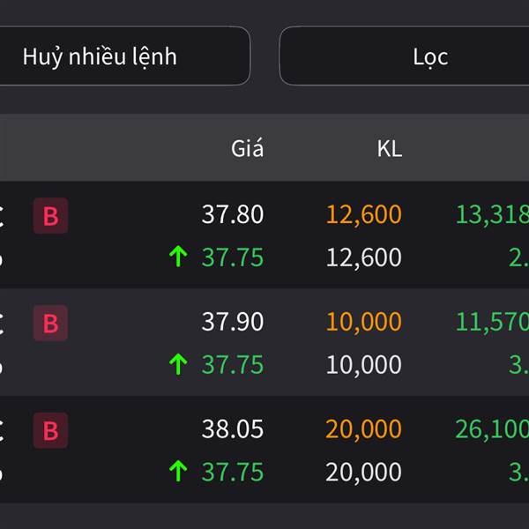Click the green 13,318 value
The image size is (529, 529).
pos(491,215)
